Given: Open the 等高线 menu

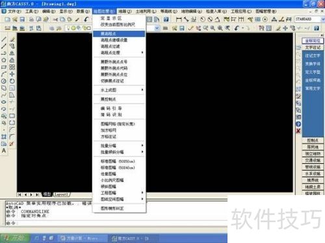Looking at the screenshot, I should [168, 11].
